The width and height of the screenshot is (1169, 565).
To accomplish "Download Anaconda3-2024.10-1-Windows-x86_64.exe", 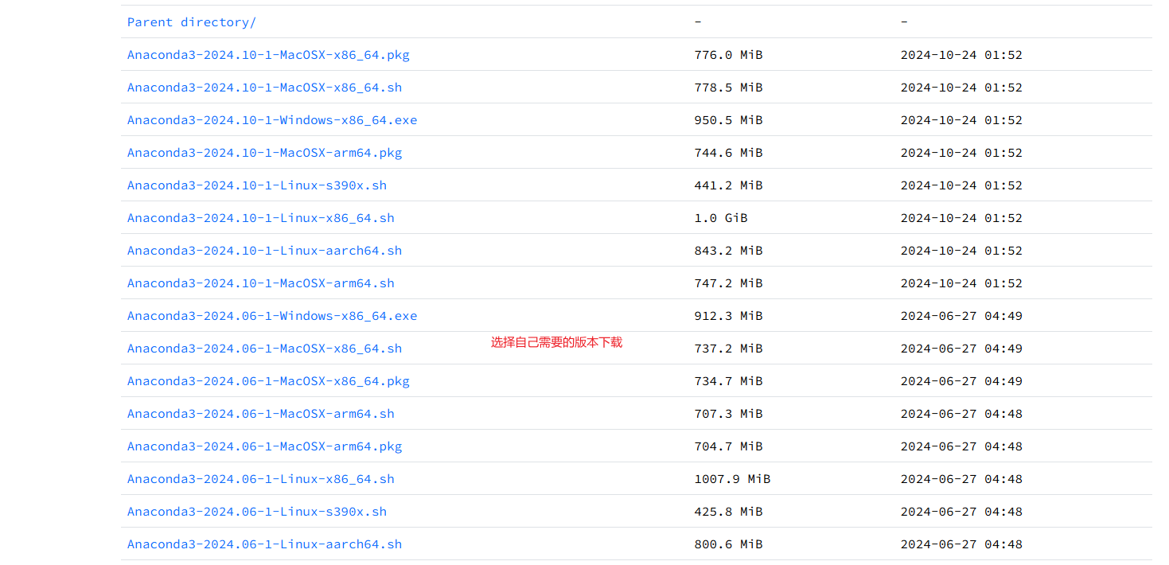I will (272, 120).
